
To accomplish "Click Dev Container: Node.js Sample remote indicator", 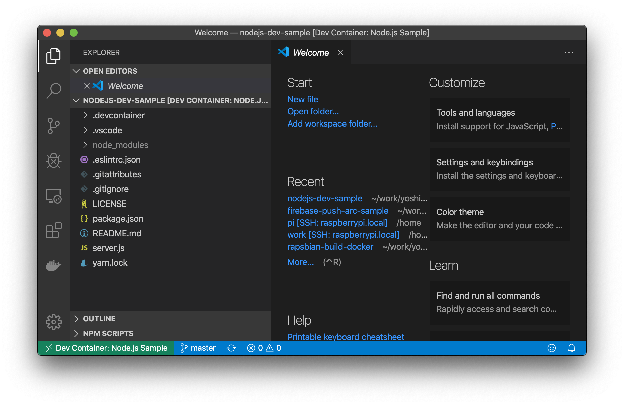I will [x=106, y=348].
